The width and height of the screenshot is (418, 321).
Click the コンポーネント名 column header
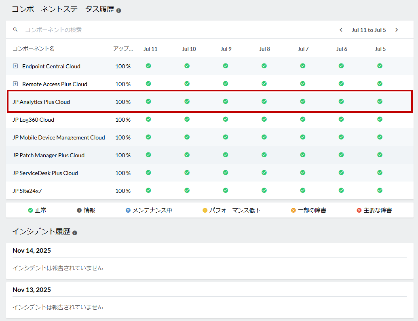coord(34,49)
